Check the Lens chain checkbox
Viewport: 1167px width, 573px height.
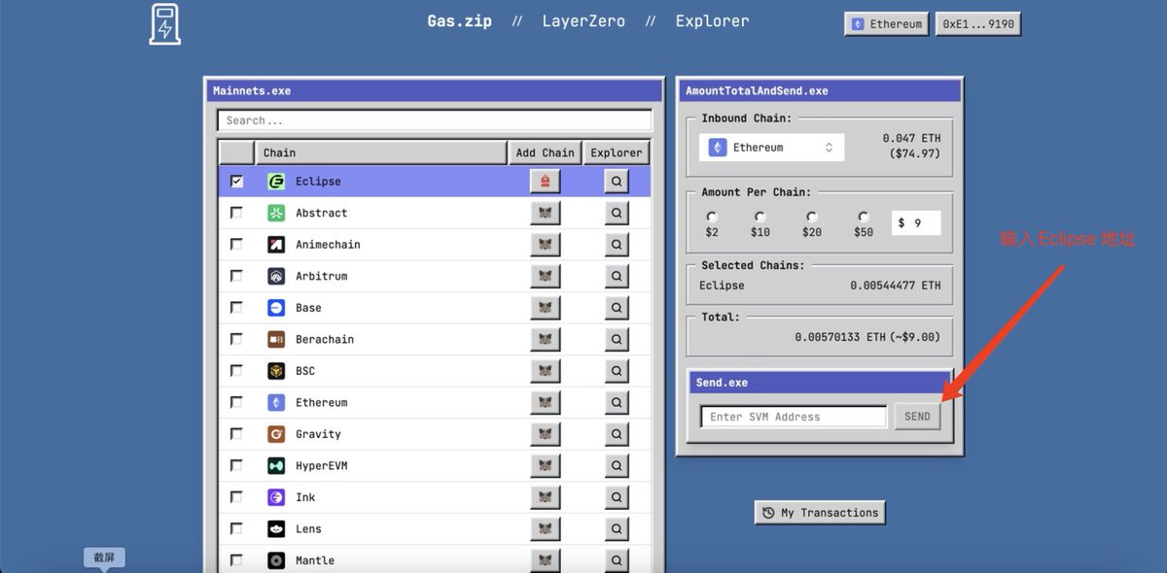pyautogui.click(x=236, y=528)
